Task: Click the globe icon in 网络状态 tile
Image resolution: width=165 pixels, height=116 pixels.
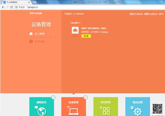Action: coord(42,112)
